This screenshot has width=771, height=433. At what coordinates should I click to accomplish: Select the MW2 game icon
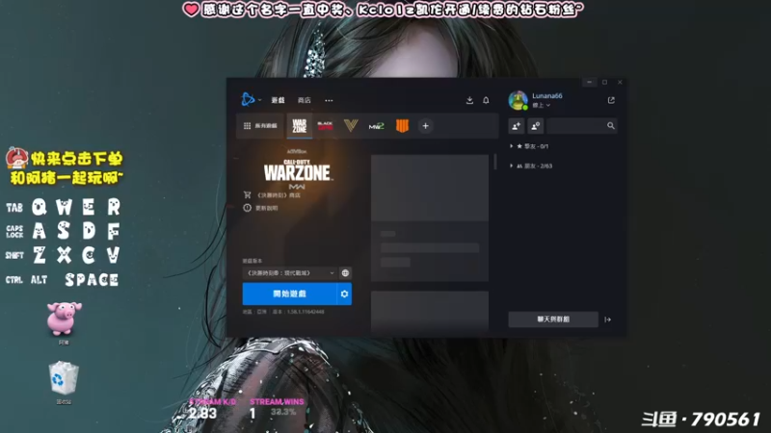click(x=376, y=126)
